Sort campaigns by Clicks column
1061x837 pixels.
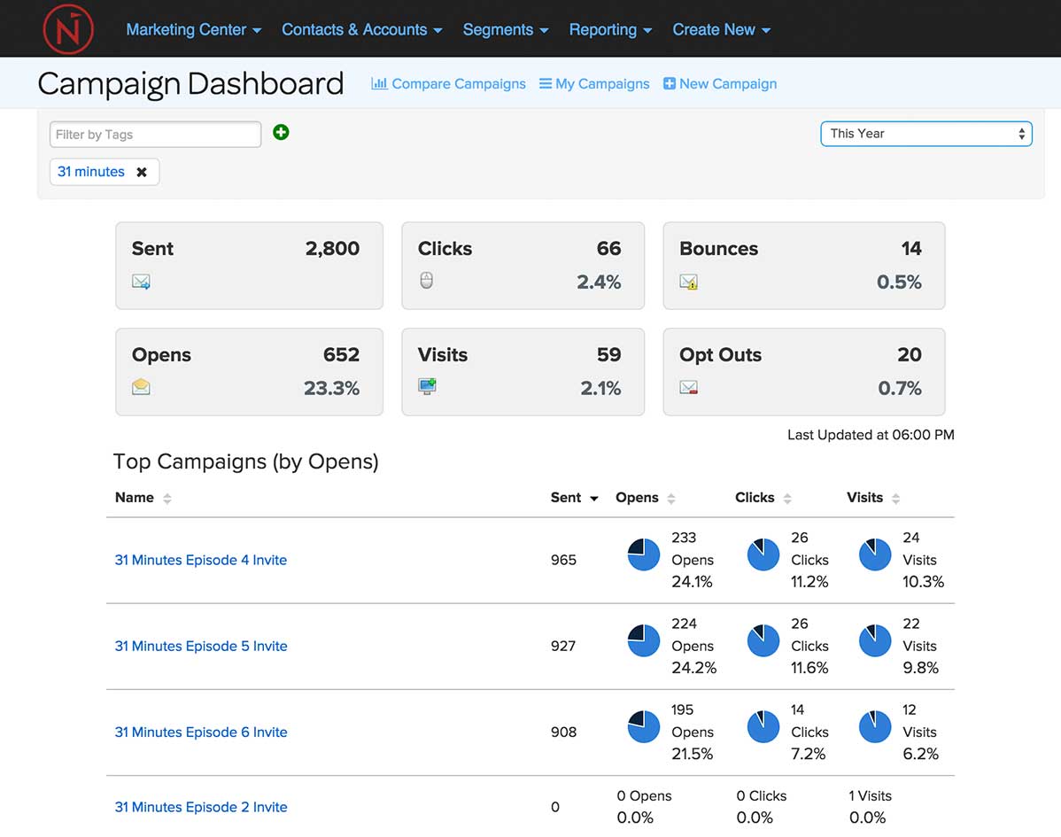(763, 498)
